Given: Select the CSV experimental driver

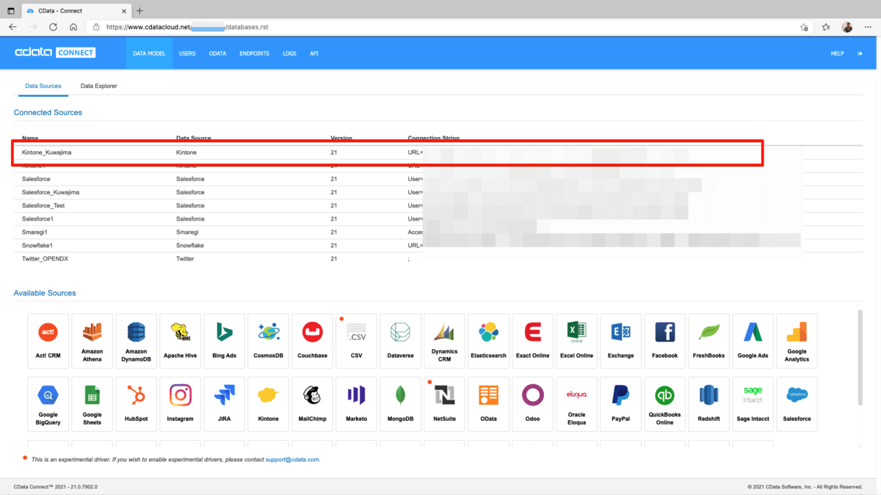Looking at the screenshot, I should [x=356, y=341].
